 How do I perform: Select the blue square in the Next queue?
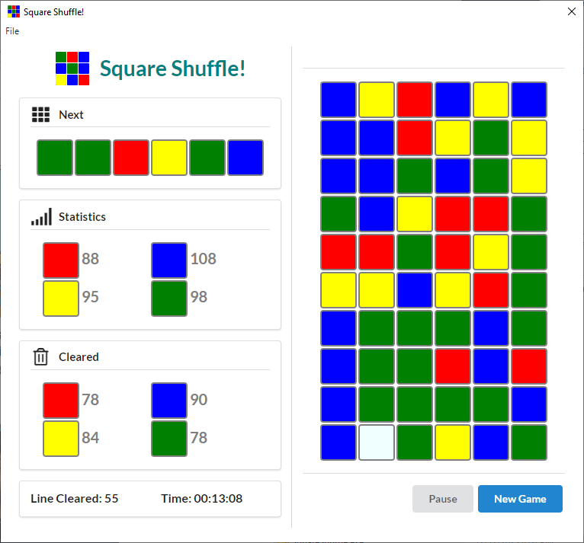point(245,158)
